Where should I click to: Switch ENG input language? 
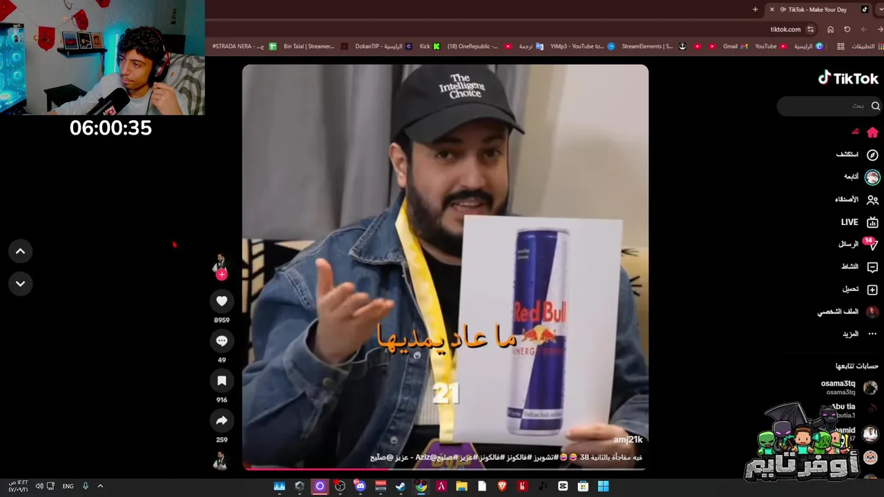tap(68, 486)
